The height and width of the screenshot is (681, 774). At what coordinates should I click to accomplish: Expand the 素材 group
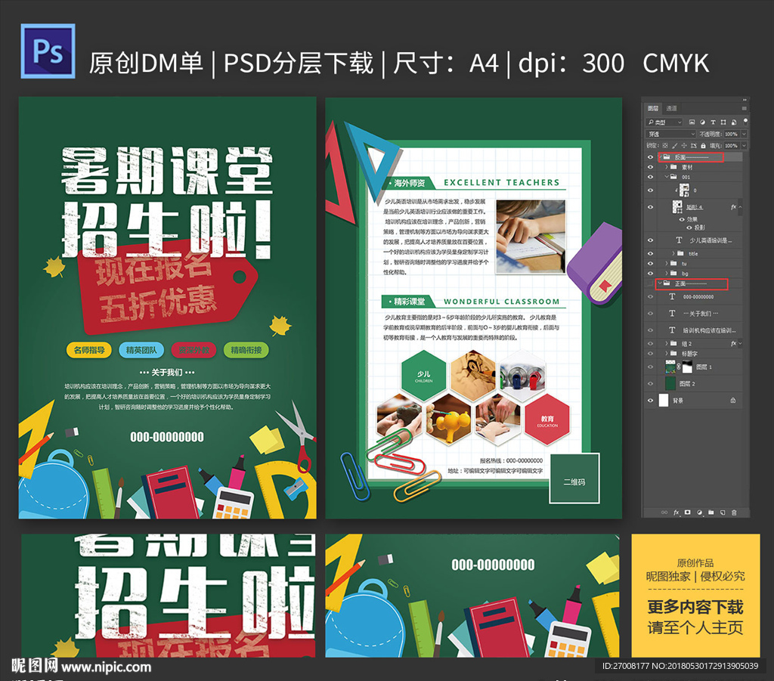pos(667,167)
